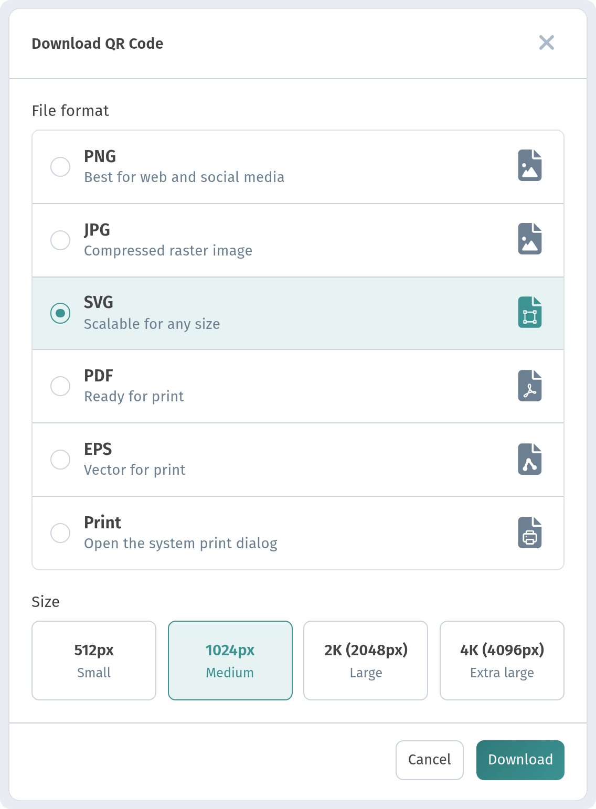Select the PNG radio button
The width and height of the screenshot is (596, 809).
click(60, 167)
